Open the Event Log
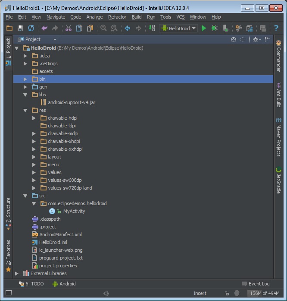 [x=256, y=284]
